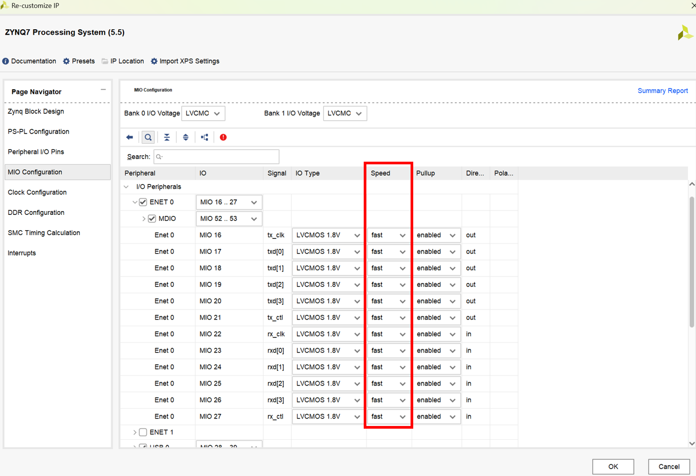Click the Pullup column header
The width and height of the screenshot is (696, 476).
[437, 173]
